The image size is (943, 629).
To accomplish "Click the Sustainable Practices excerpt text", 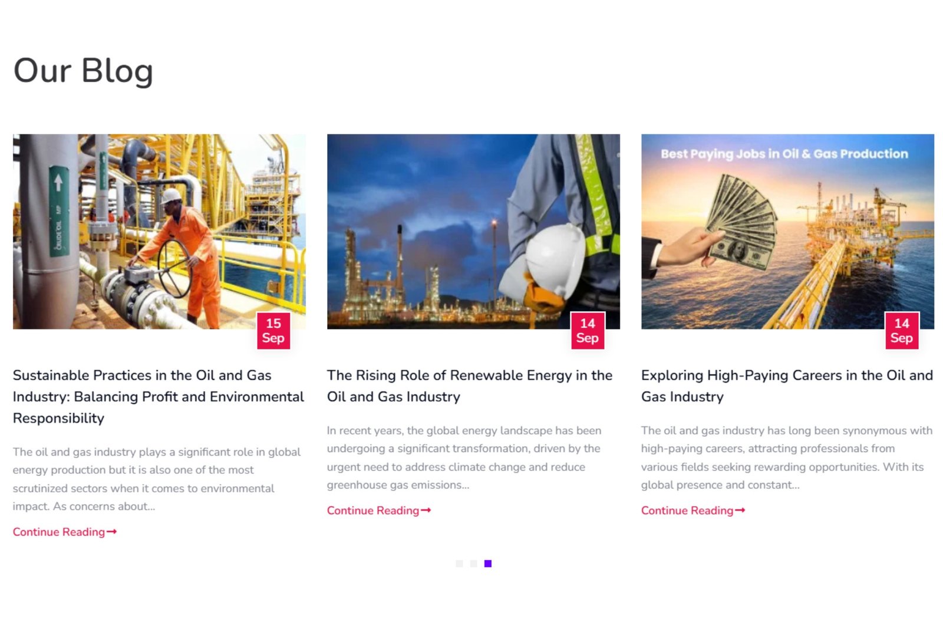I will point(157,479).
